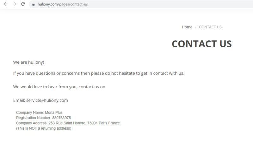The image size is (253, 152).
Task: Click the pages/contact-us path in URL
Action: [73, 4]
